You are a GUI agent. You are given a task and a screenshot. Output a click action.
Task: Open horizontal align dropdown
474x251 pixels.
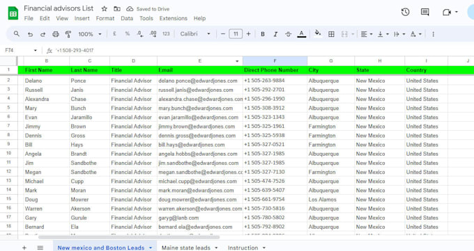367,34
